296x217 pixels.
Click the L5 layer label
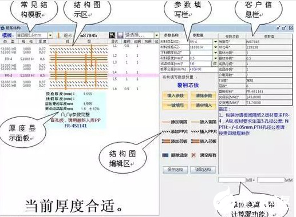click(x=115, y=79)
